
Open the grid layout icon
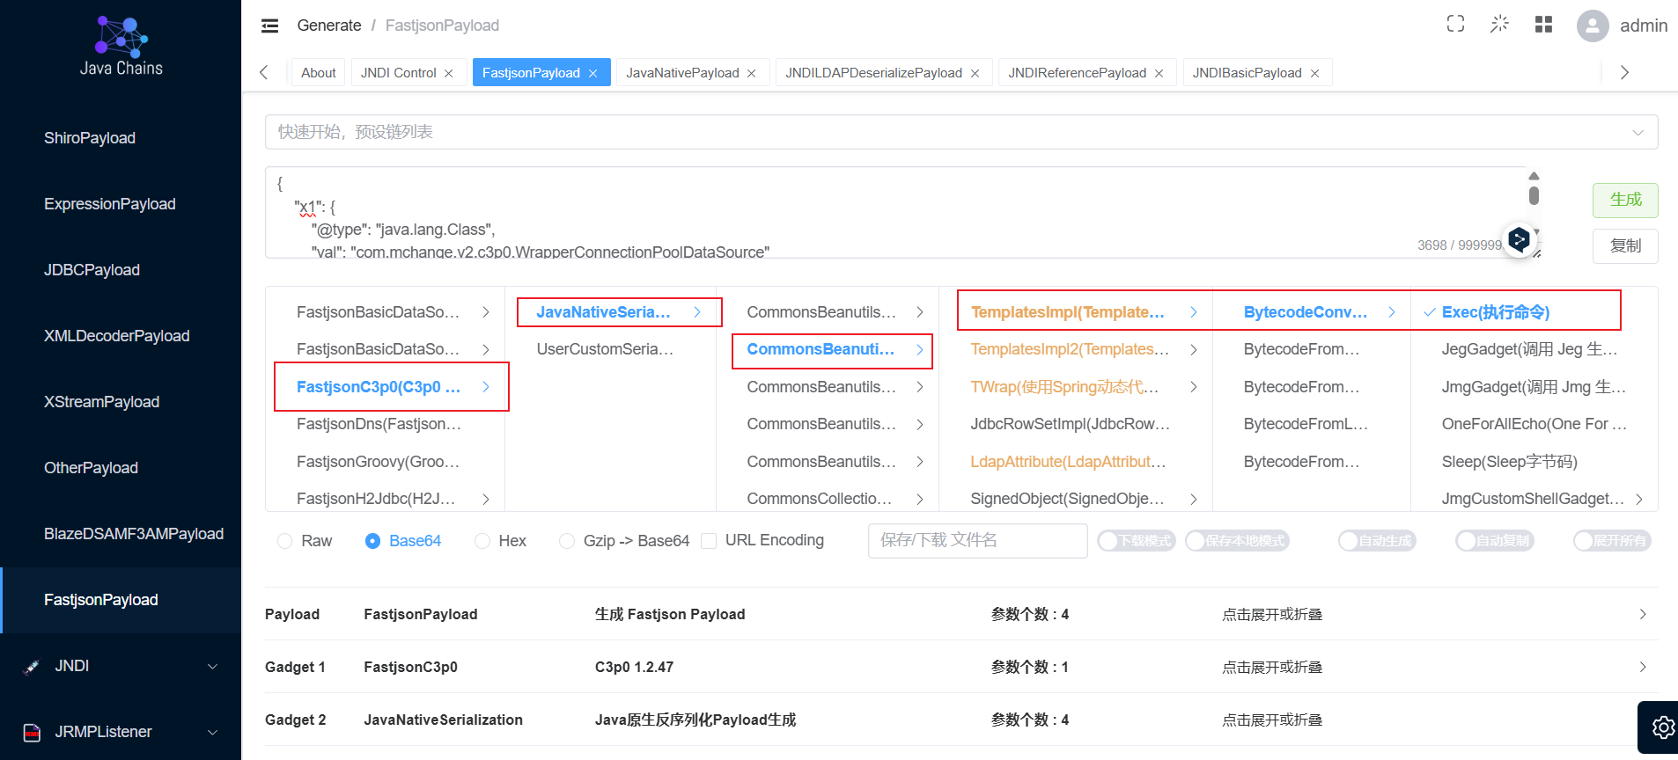pos(1543,25)
